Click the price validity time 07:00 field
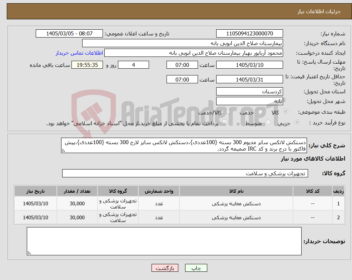 click(x=182, y=79)
